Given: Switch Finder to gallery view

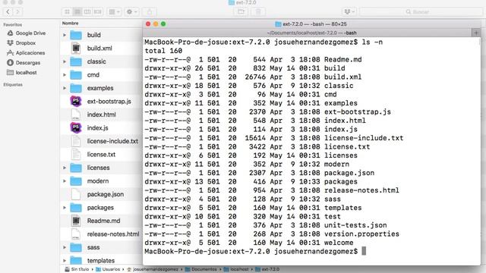Looking at the screenshot, I should tap(98, 12).
